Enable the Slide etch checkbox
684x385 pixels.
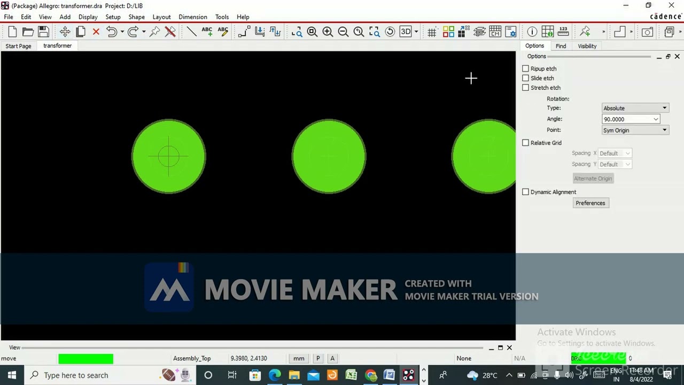(526, 78)
